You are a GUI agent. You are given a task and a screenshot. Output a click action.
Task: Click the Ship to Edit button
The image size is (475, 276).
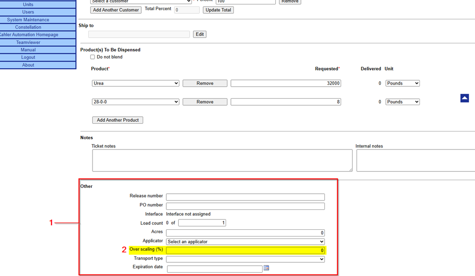click(200, 34)
